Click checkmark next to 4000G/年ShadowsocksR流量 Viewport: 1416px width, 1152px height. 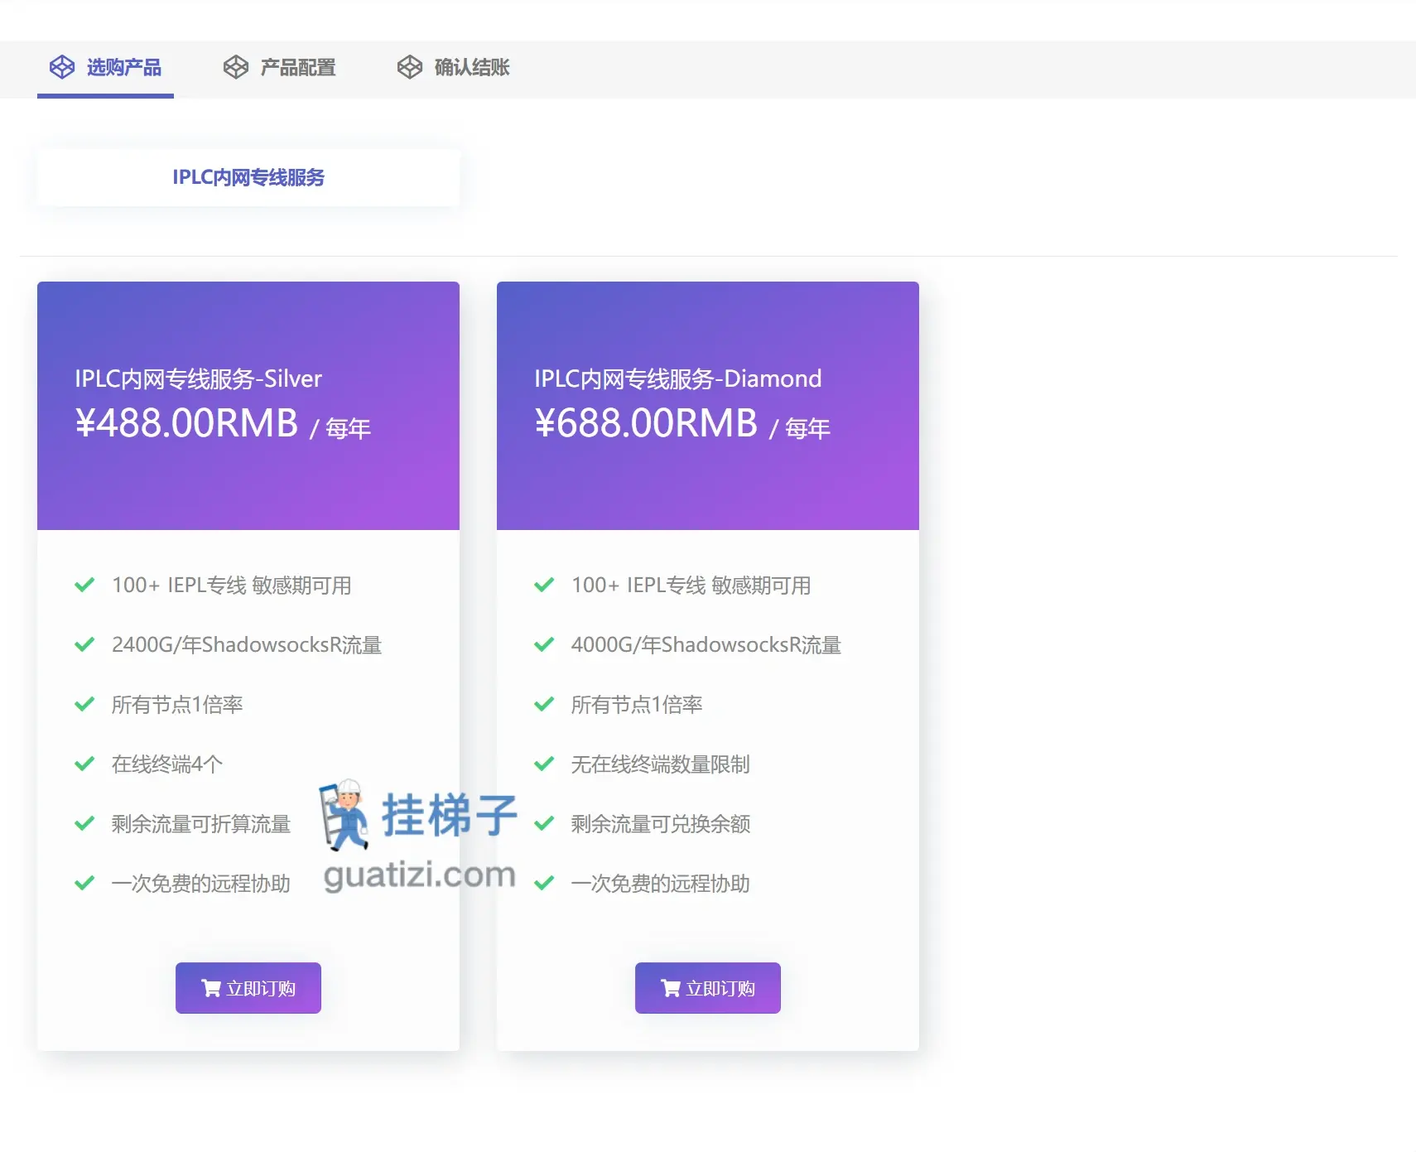point(544,644)
